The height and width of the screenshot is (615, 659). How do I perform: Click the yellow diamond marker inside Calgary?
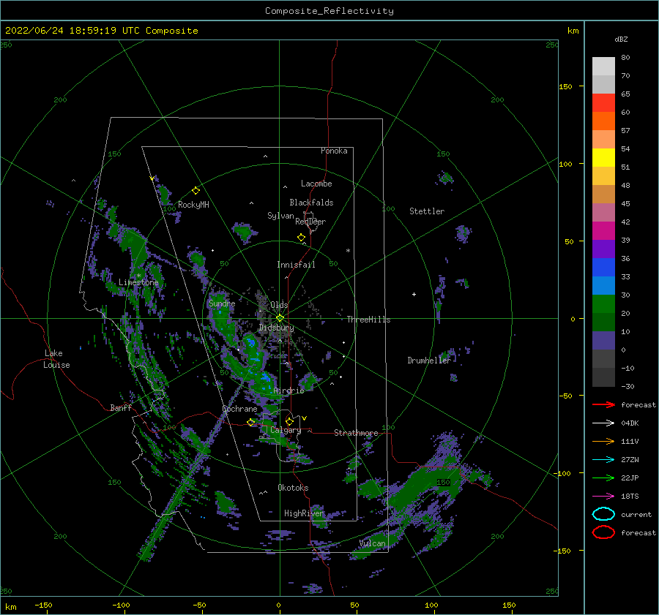(x=289, y=421)
